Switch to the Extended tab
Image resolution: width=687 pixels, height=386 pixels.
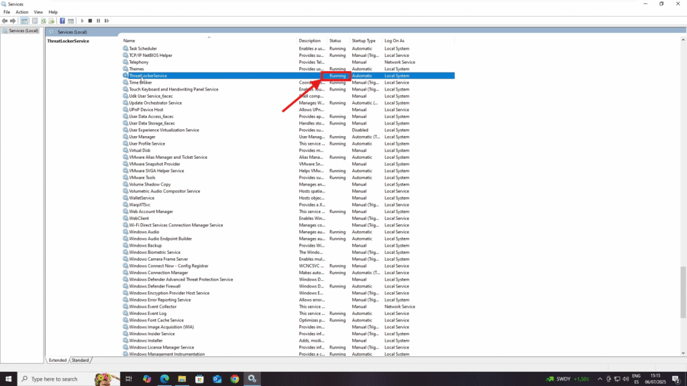[x=58, y=360]
